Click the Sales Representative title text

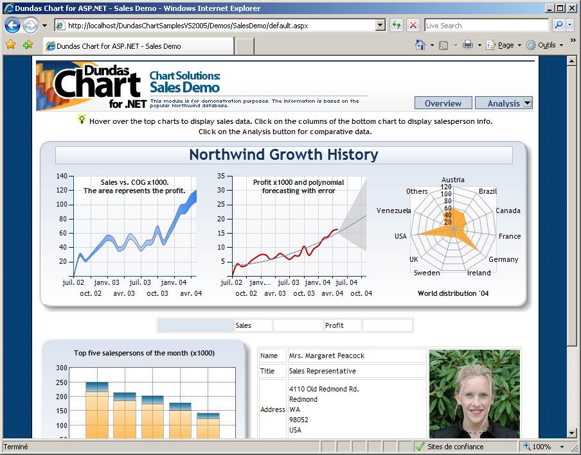tap(323, 371)
